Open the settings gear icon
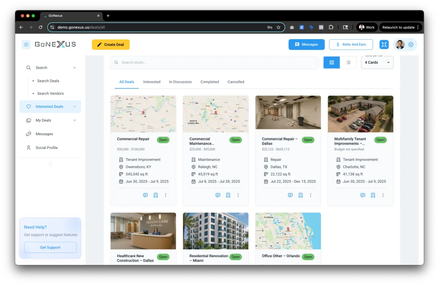439x285 pixels. click(x=411, y=45)
